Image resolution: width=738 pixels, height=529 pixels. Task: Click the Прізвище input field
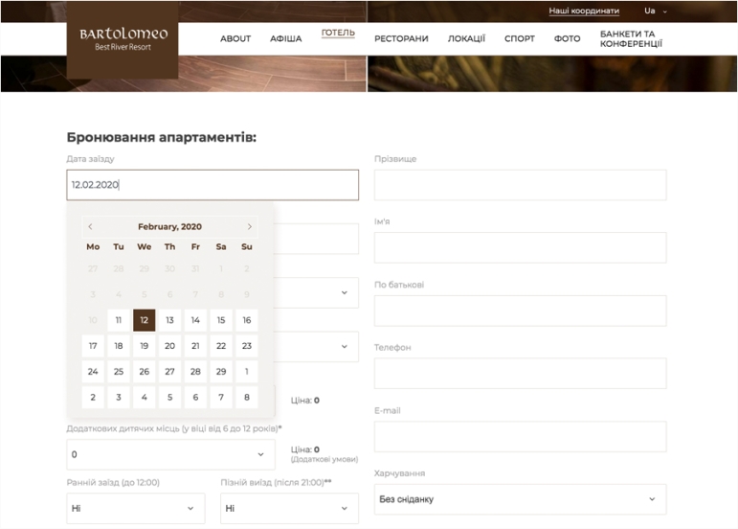point(520,185)
